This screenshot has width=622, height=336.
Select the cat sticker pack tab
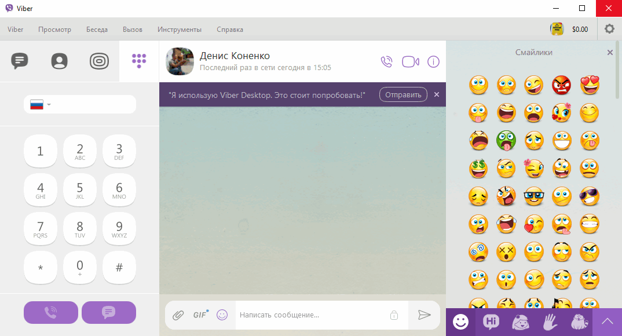[x=579, y=322]
